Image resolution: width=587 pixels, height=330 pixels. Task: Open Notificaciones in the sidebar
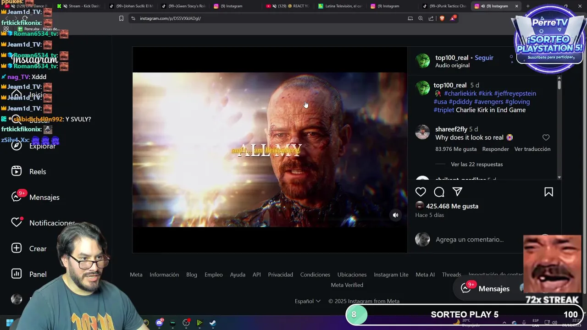point(44,223)
